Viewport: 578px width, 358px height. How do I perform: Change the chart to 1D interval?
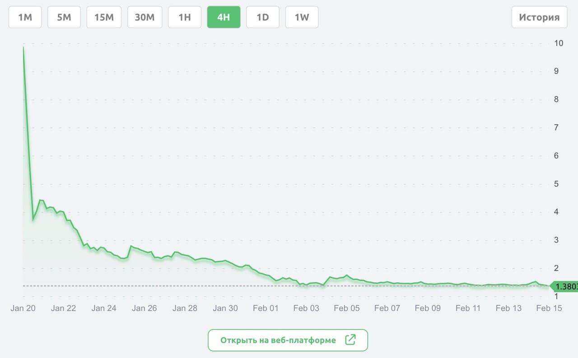(263, 17)
